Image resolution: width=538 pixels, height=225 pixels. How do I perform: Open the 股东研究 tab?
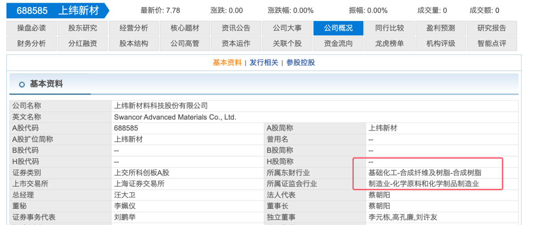click(x=83, y=28)
